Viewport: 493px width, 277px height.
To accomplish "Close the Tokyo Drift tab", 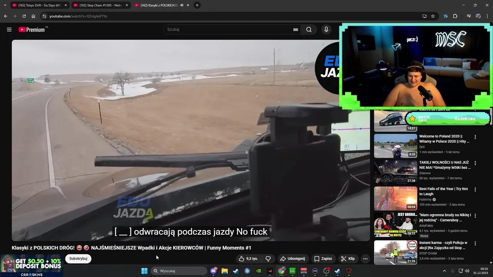I will tap(65, 5).
